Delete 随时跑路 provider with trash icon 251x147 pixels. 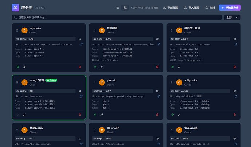[157, 67]
